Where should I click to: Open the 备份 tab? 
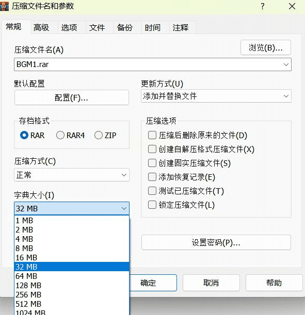click(125, 27)
